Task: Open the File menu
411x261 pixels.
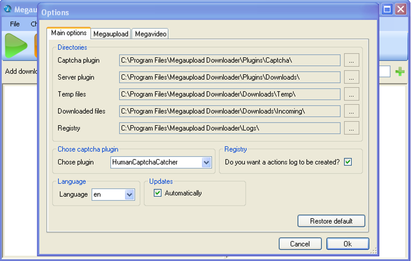Action: coord(14,24)
